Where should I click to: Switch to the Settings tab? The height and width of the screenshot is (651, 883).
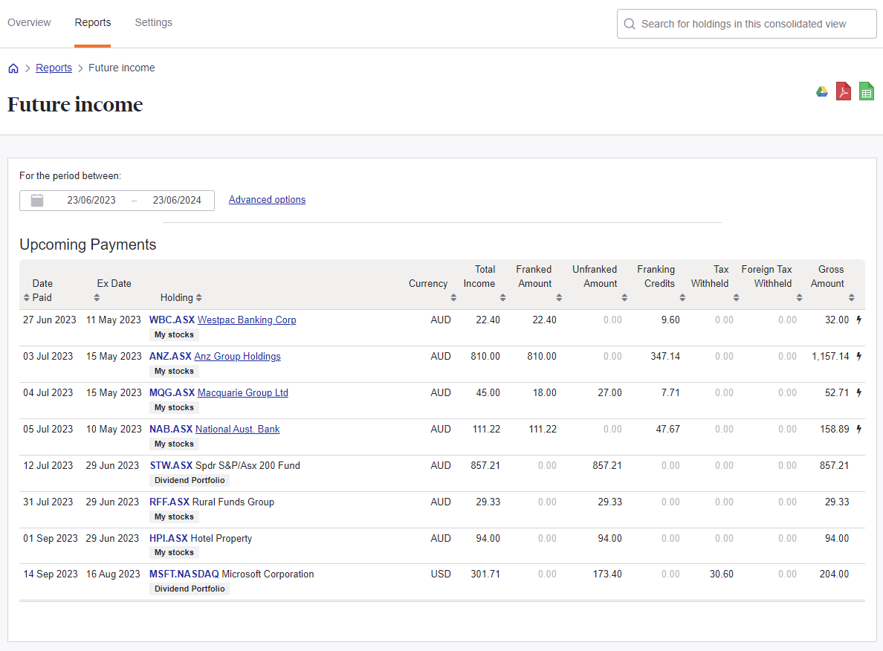[153, 22]
